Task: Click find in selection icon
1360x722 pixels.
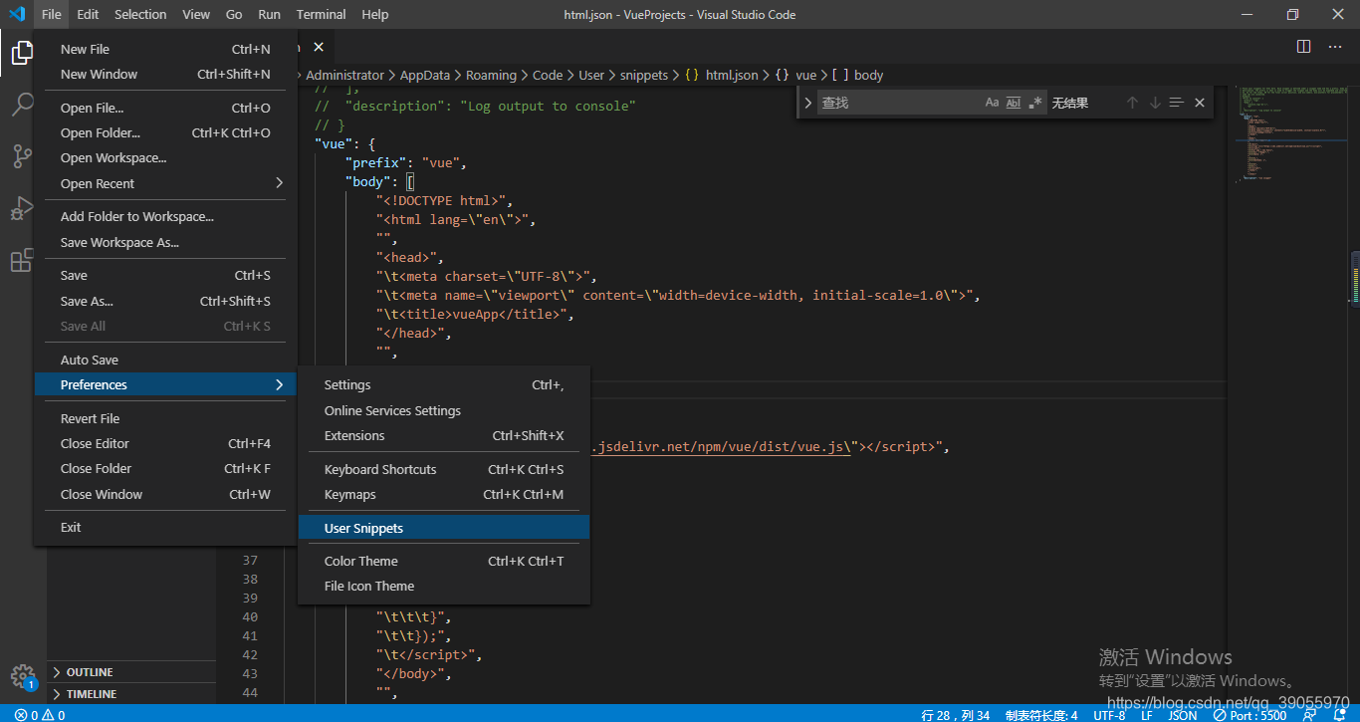Action: pos(1177,103)
